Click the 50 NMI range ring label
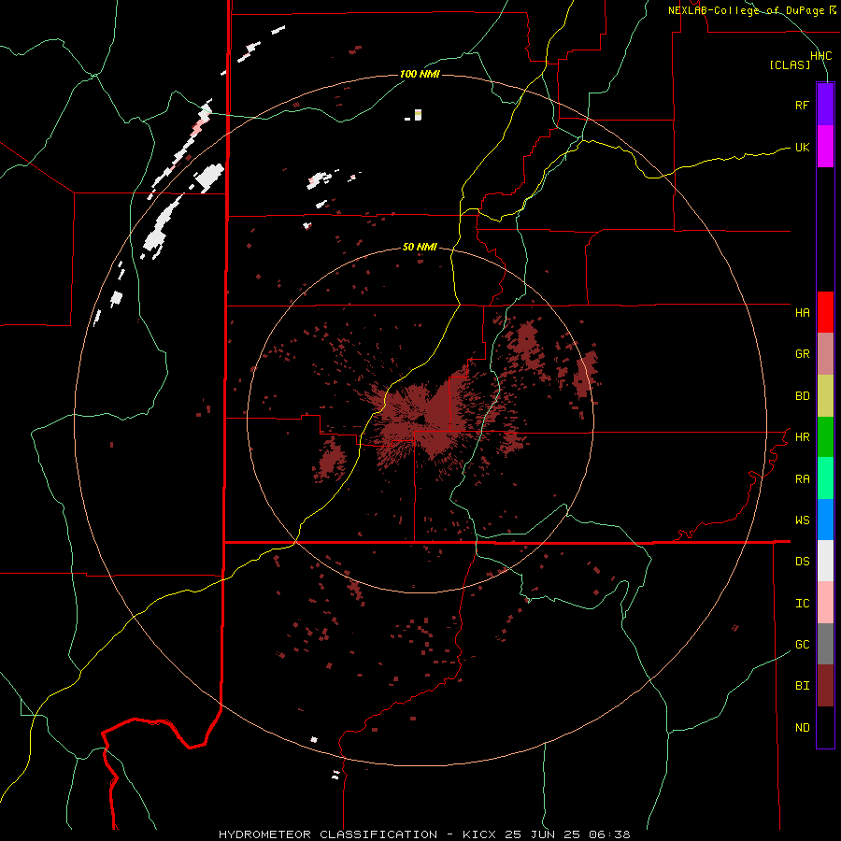This screenshot has width=841, height=841. click(x=420, y=248)
